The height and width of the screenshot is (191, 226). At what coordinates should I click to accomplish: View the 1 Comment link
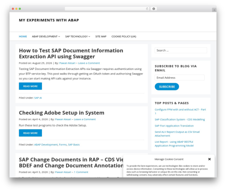coord(81,172)
